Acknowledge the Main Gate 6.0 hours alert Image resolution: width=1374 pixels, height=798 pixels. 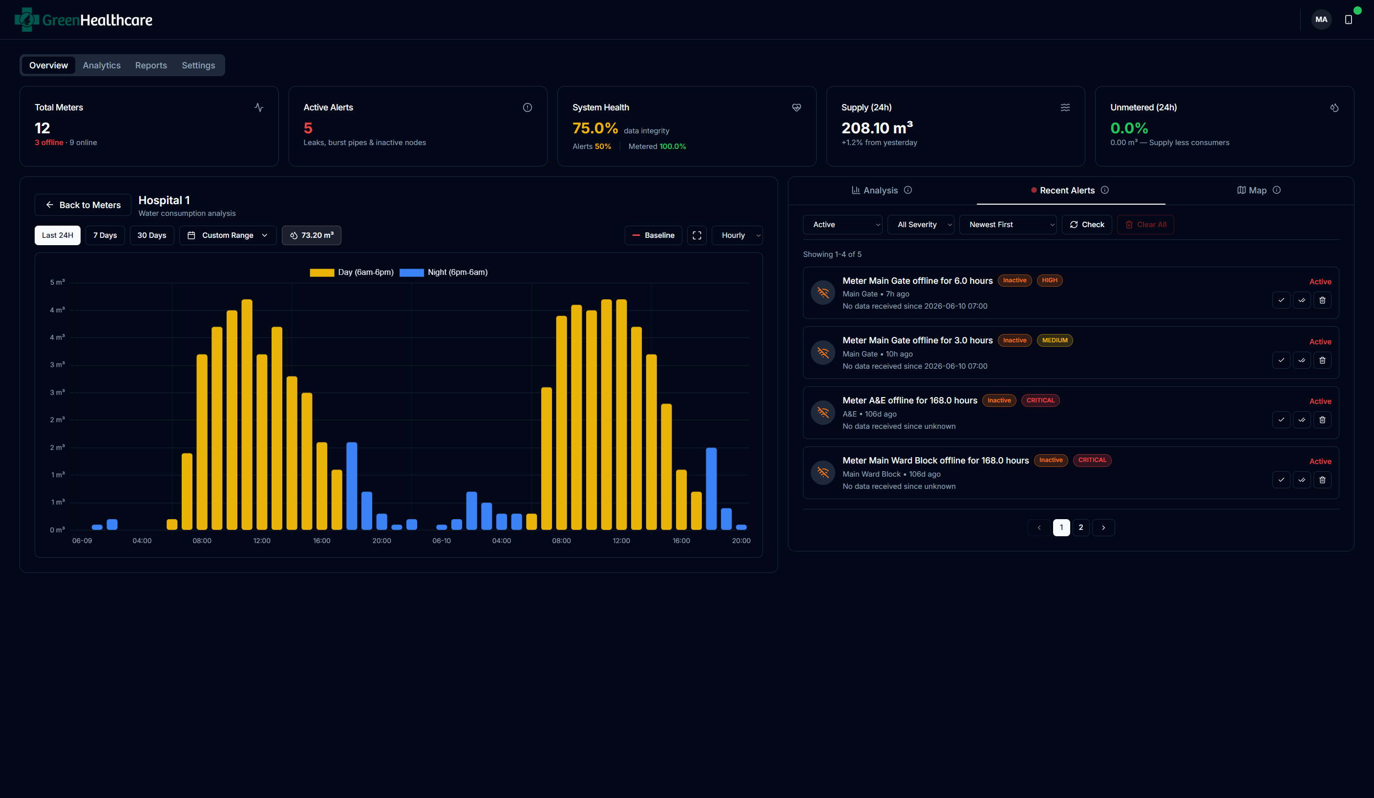click(x=1281, y=300)
